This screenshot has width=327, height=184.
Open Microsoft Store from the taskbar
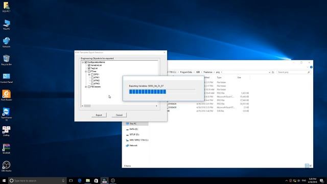[x=96, y=180]
